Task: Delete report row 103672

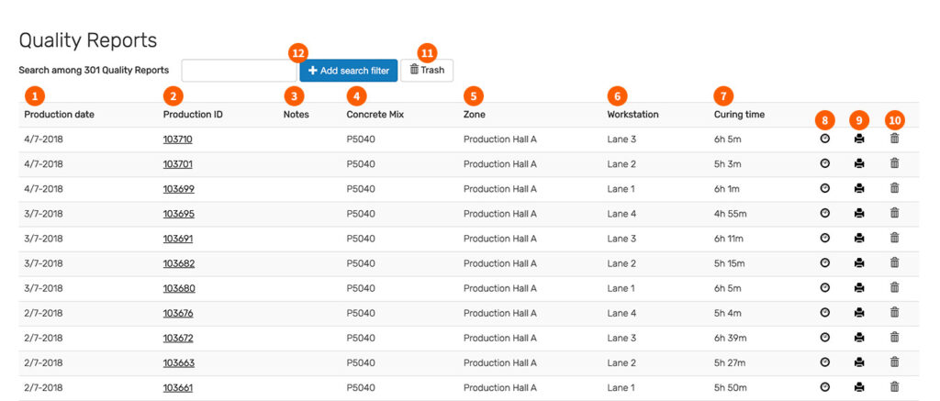Action: [x=894, y=338]
